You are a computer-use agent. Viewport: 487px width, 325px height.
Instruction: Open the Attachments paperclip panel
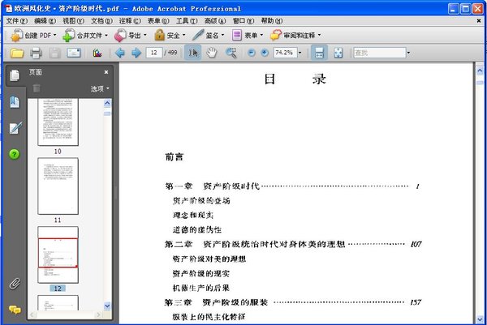(x=15, y=284)
